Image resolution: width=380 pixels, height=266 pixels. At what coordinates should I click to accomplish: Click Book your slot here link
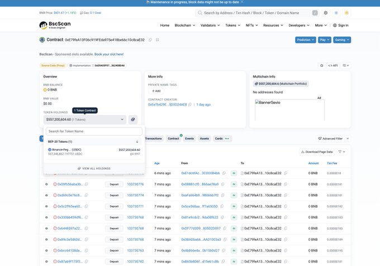109,54
